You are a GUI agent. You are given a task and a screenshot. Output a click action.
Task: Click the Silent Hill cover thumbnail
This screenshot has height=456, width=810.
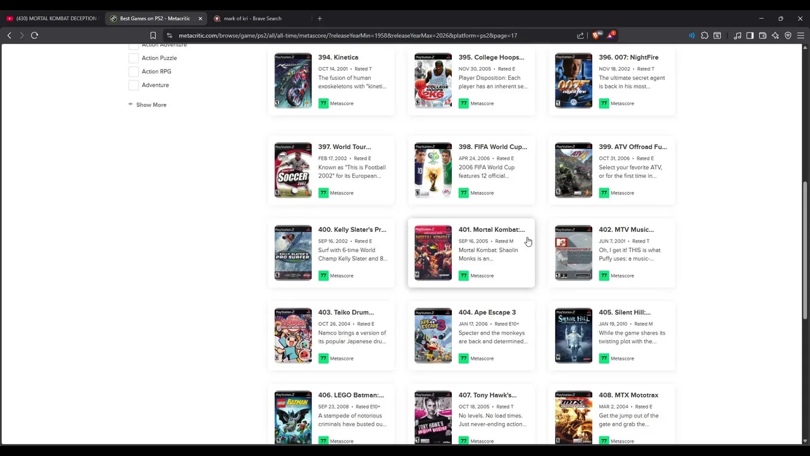(x=573, y=336)
